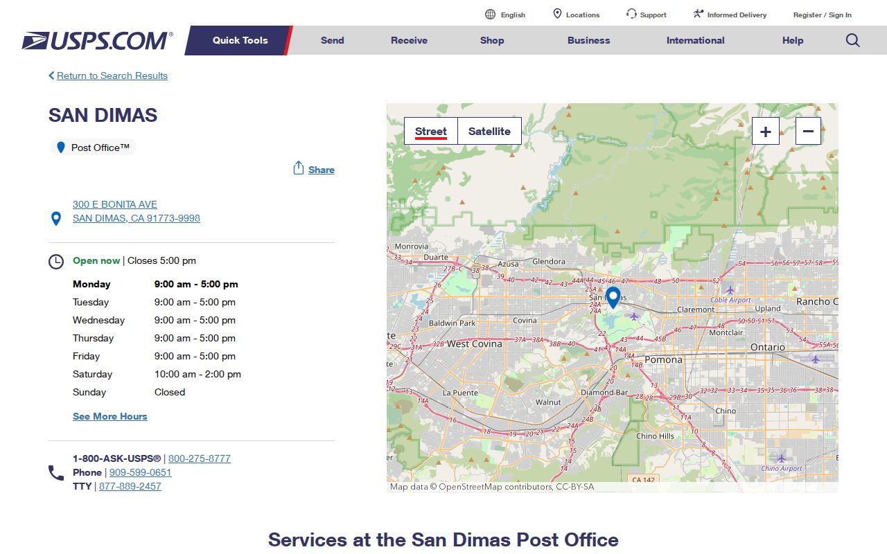Select English language option
Screen dimensions: 887x554
[x=513, y=15]
